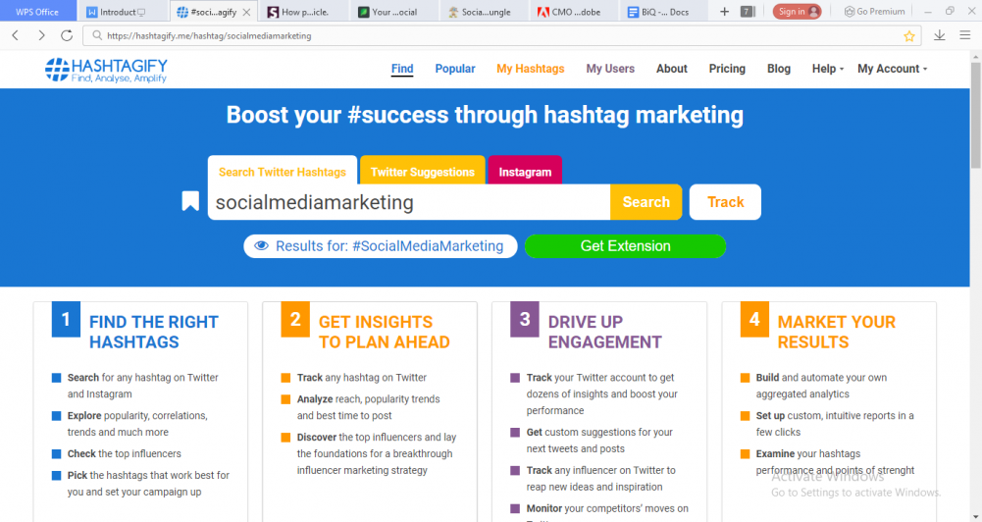This screenshot has width=982, height=522.
Task: Show the tab count list icon
Action: tap(748, 11)
